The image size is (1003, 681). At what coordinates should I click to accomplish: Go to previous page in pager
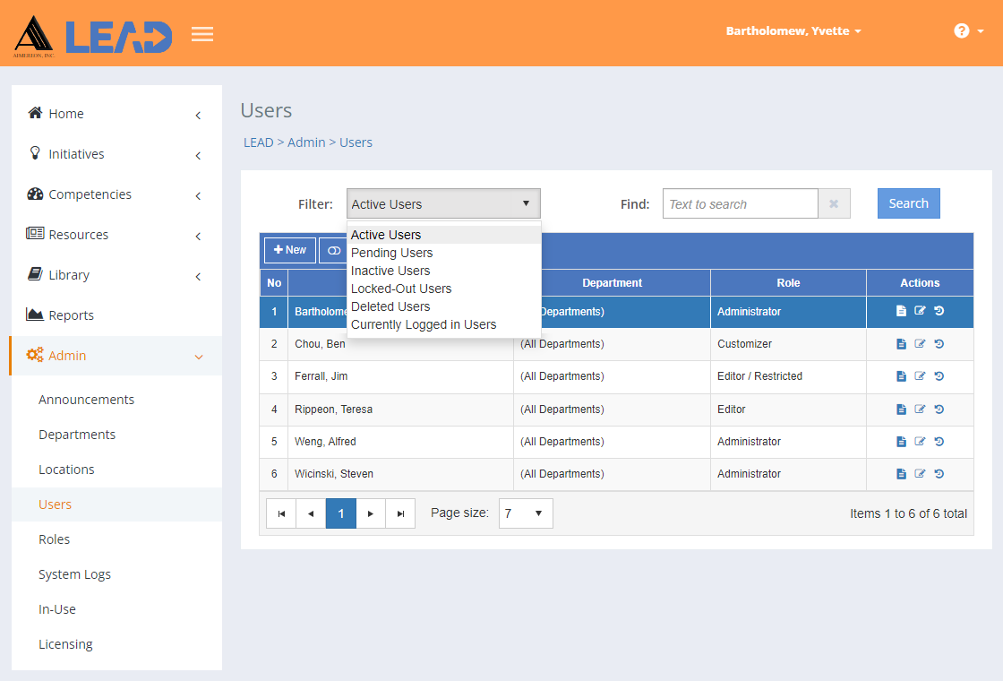[311, 513]
